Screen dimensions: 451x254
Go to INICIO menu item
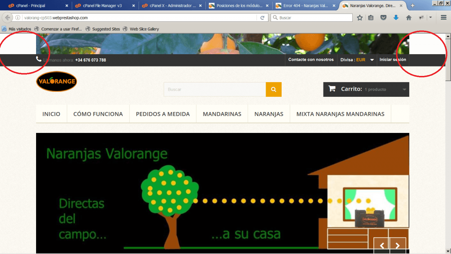click(x=51, y=114)
